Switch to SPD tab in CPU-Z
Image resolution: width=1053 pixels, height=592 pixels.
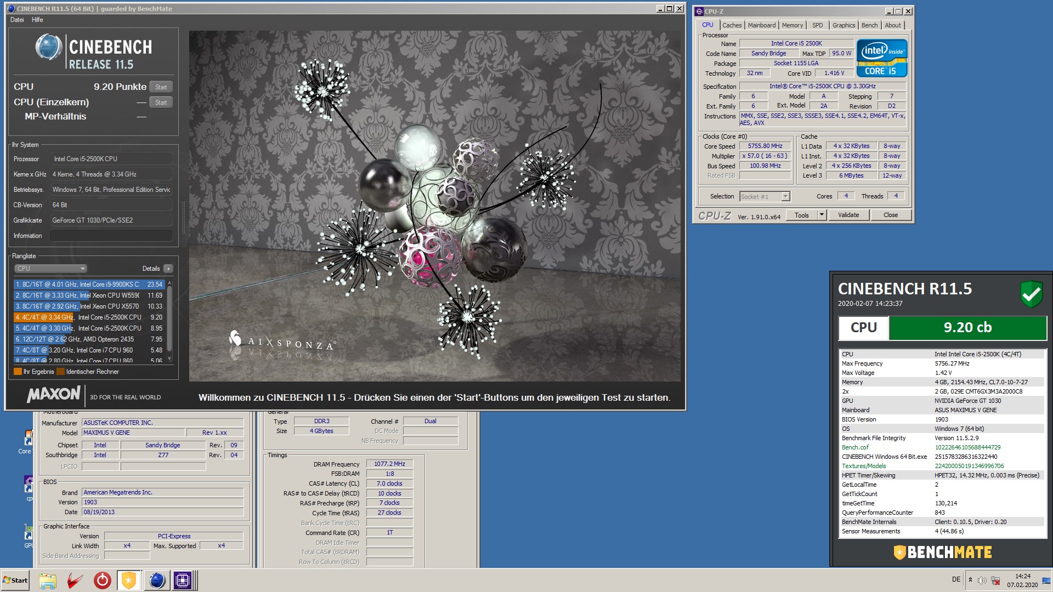(817, 25)
